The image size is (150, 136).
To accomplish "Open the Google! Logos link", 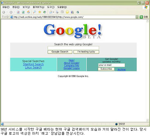I will pyautogui.click(x=71, y=68).
